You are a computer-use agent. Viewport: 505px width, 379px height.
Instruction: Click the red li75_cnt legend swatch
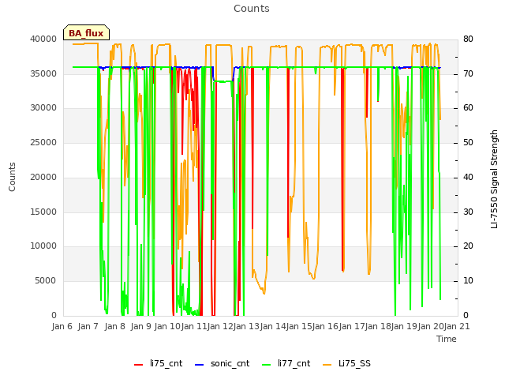(x=139, y=365)
